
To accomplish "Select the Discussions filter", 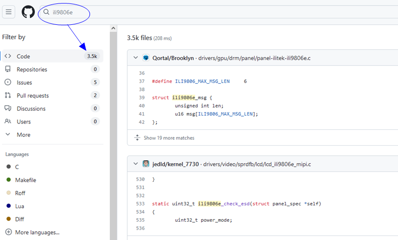I will (x=53, y=109).
